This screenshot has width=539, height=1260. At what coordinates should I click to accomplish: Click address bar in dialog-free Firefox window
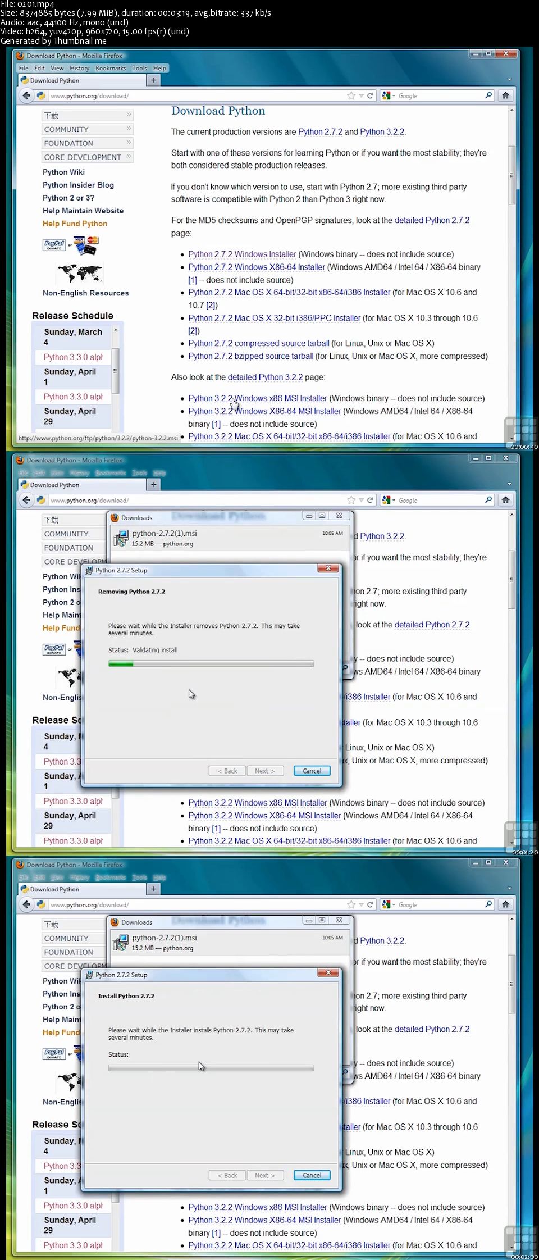tap(197, 95)
